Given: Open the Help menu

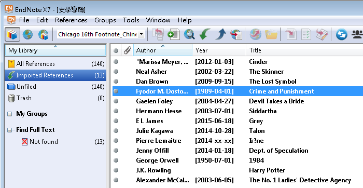Looking at the screenshot, I should click(185, 20).
